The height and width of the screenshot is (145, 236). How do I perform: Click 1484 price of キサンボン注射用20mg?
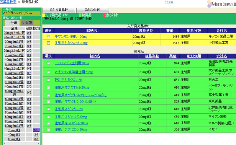[176, 37]
